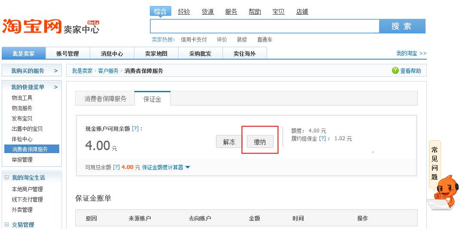Click the green help question-mark icon
459x229 pixels.
coord(395,70)
